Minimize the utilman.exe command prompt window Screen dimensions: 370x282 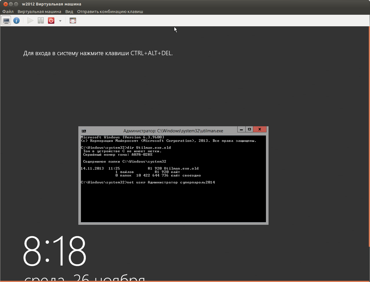click(x=241, y=129)
